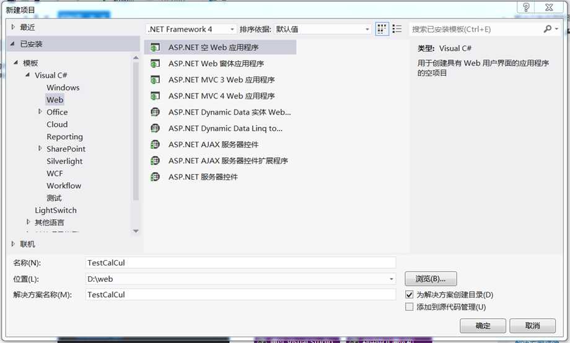Switch to small icons grid view
This screenshot has height=343, width=570.
(x=381, y=29)
